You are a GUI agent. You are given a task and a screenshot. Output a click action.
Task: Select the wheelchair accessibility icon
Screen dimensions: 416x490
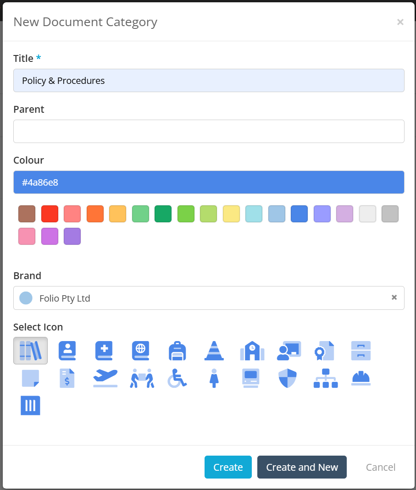point(177,378)
